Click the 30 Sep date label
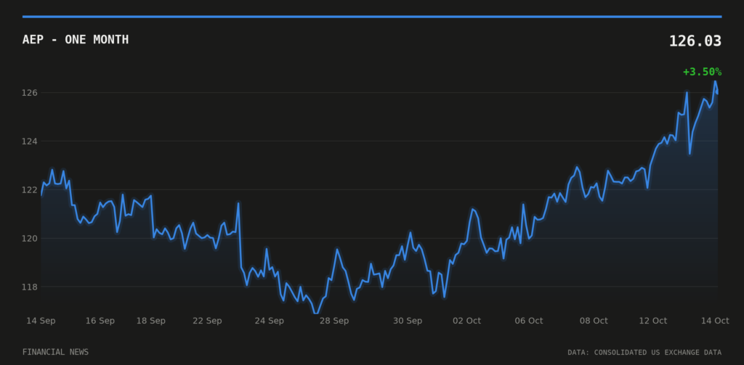This screenshot has height=365, width=744. (408, 321)
